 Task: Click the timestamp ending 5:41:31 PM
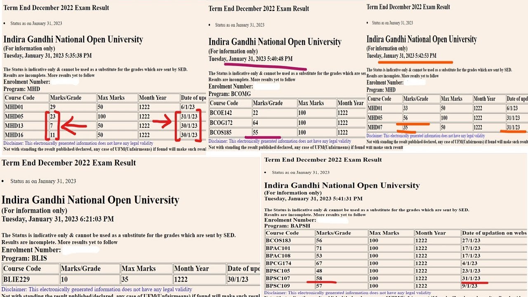(x=313, y=198)
